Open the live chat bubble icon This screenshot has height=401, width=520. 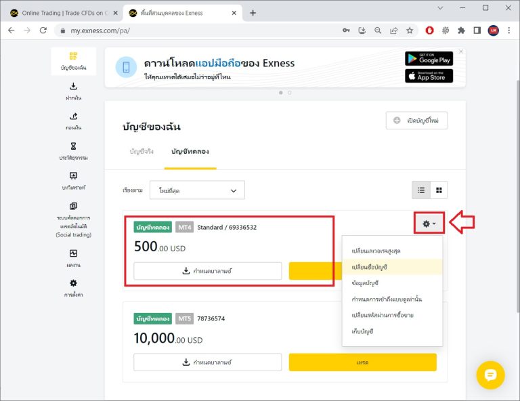point(490,375)
